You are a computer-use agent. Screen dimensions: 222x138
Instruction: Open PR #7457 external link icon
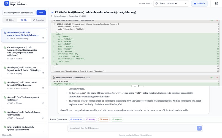pyautogui.click(x=43, y=118)
